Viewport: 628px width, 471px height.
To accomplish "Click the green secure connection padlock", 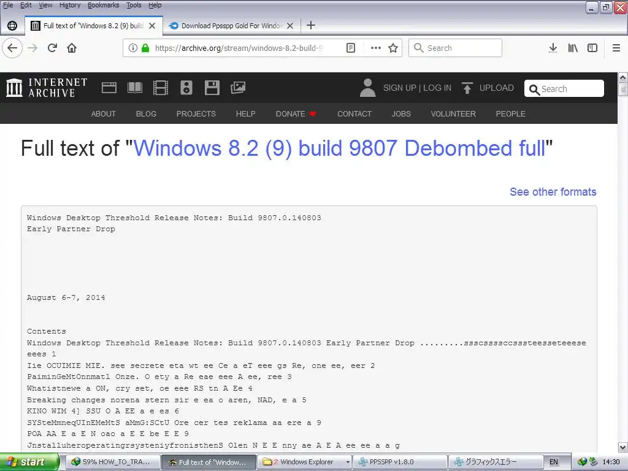I will [x=145, y=48].
